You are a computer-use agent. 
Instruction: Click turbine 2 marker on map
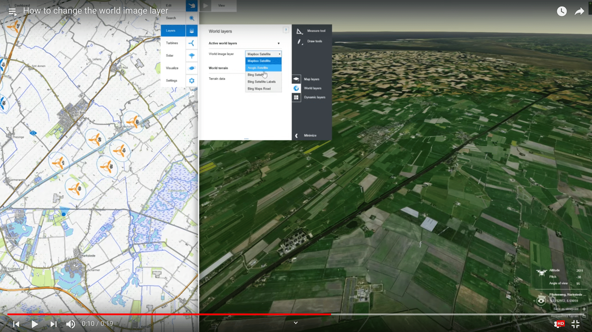pos(95,140)
